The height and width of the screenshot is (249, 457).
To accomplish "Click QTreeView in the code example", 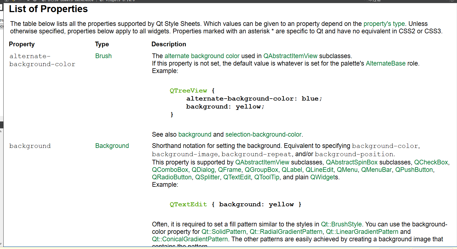I will [x=188, y=91].
